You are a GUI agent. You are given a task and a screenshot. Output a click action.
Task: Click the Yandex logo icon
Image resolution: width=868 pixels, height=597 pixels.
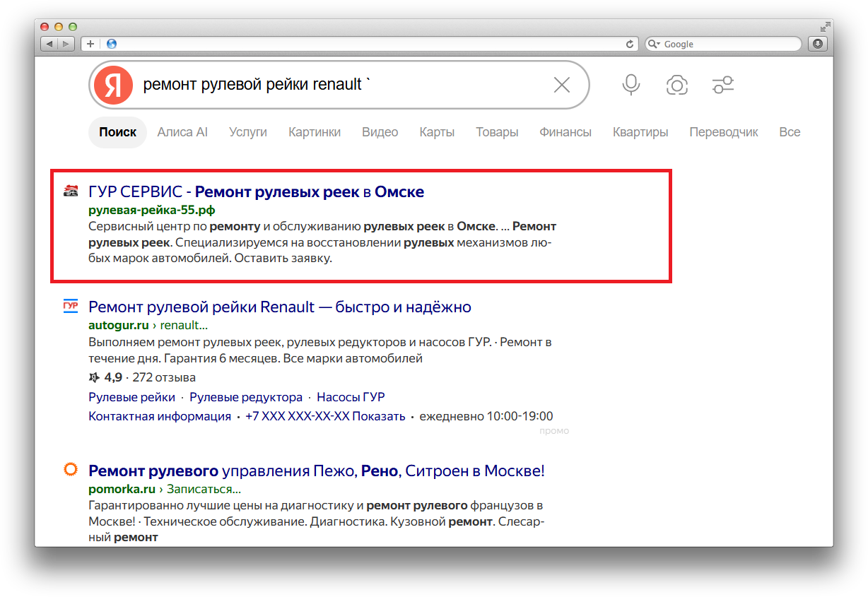click(114, 85)
